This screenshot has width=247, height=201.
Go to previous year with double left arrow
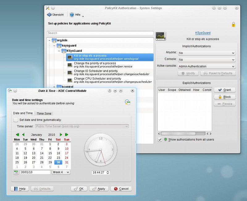(18, 135)
